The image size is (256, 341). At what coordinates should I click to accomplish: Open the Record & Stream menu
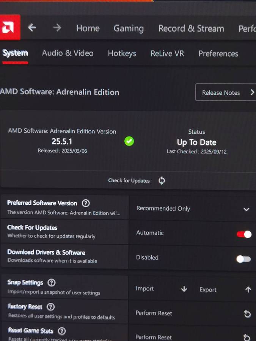click(191, 28)
